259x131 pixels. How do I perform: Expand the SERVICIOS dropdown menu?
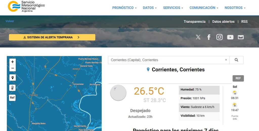[173, 8]
